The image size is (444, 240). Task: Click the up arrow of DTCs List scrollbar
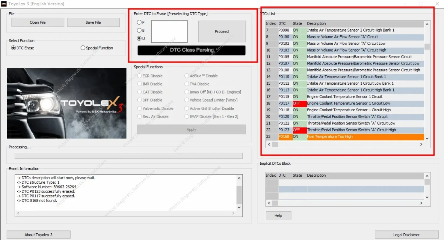coord(427,24)
